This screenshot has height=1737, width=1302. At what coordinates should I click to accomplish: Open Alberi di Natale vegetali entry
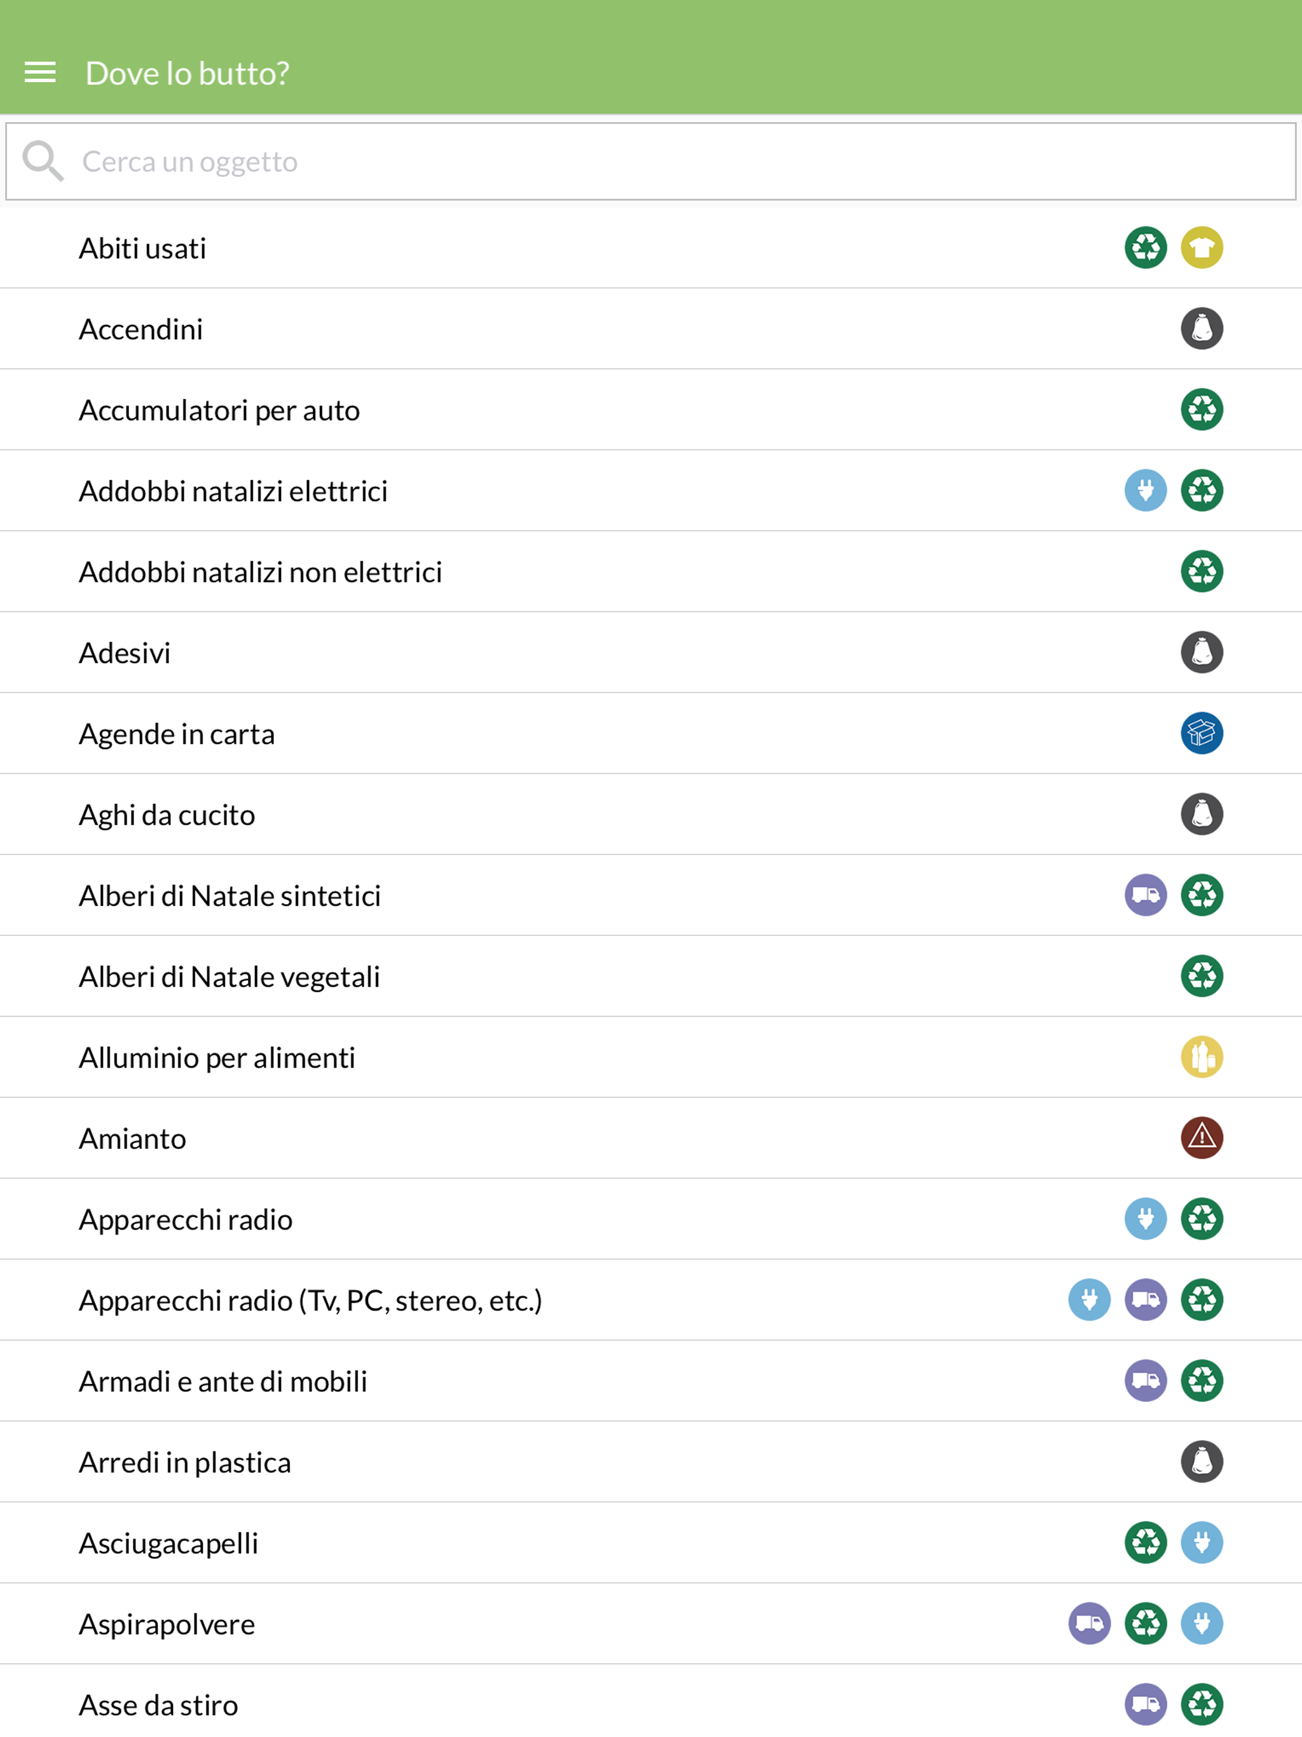pyautogui.click(x=651, y=976)
